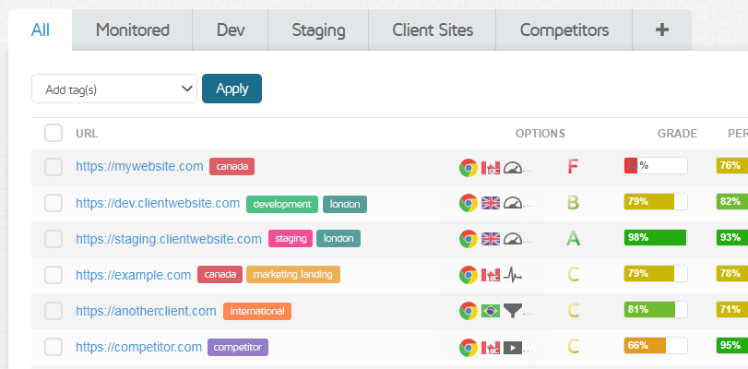Image resolution: width=748 pixels, height=369 pixels.
Task: Open the https://dev.clientwebsite.com link
Action: tap(158, 203)
